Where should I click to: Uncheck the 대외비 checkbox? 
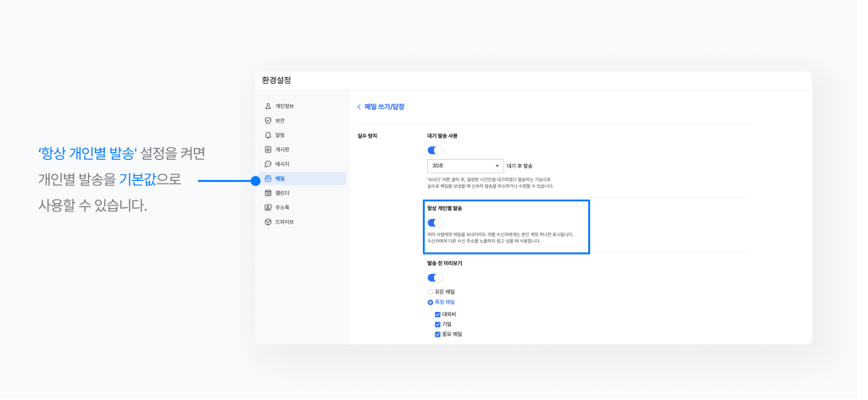point(437,315)
